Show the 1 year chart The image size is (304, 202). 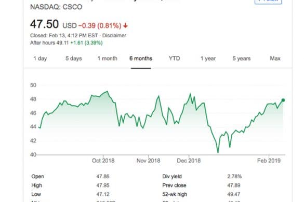[x=208, y=59]
